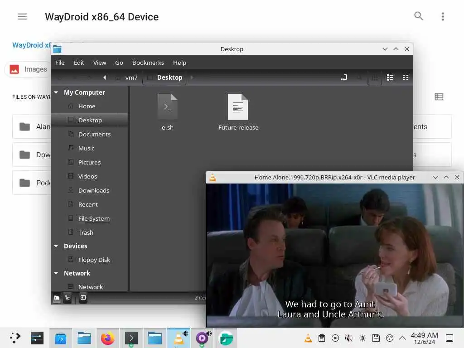Open the Edit menu

coord(79,63)
